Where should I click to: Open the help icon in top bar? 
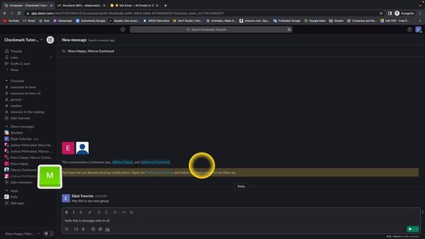(x=410, y=29)
